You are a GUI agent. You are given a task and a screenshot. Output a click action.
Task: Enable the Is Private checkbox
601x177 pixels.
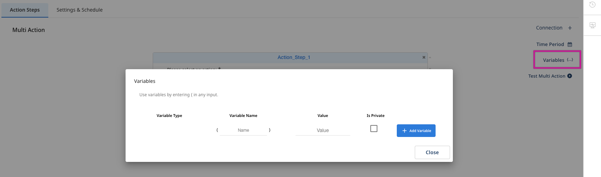tap(374, 129)
